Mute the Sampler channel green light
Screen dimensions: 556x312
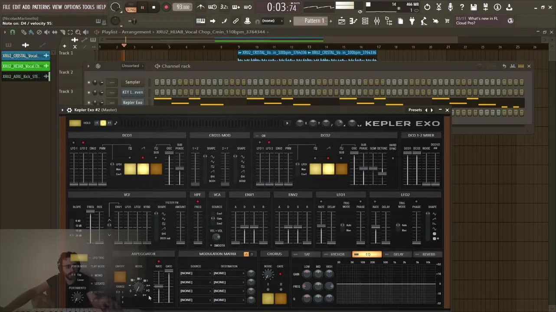tap(89, 82)
